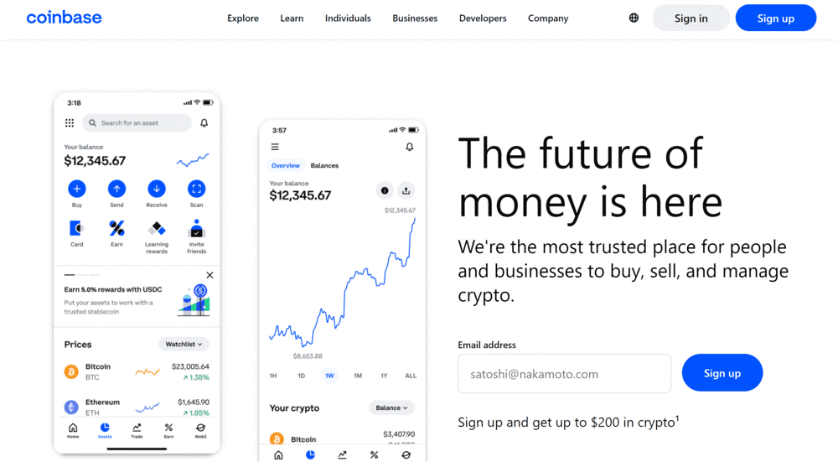838x462 pixels.
Task: Select the 1M chart time range
Action: (x=358, y=376)
